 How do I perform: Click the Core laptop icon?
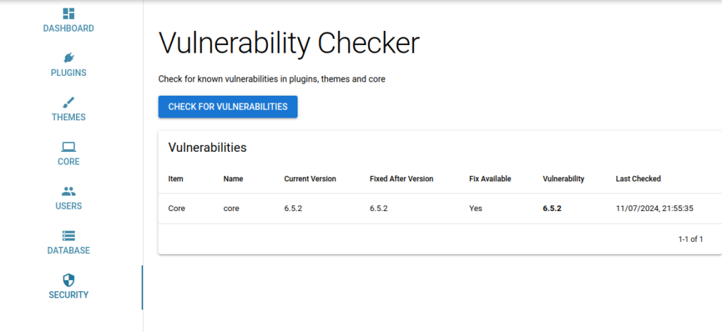pyautogui.click(x=68, y=147)
